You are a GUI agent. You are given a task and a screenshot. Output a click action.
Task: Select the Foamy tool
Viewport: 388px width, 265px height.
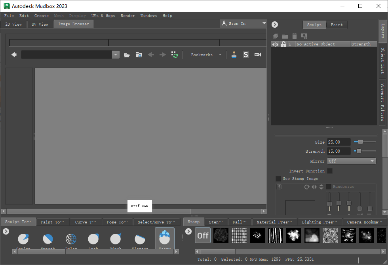pyautogui.click(x=164, y=237)
